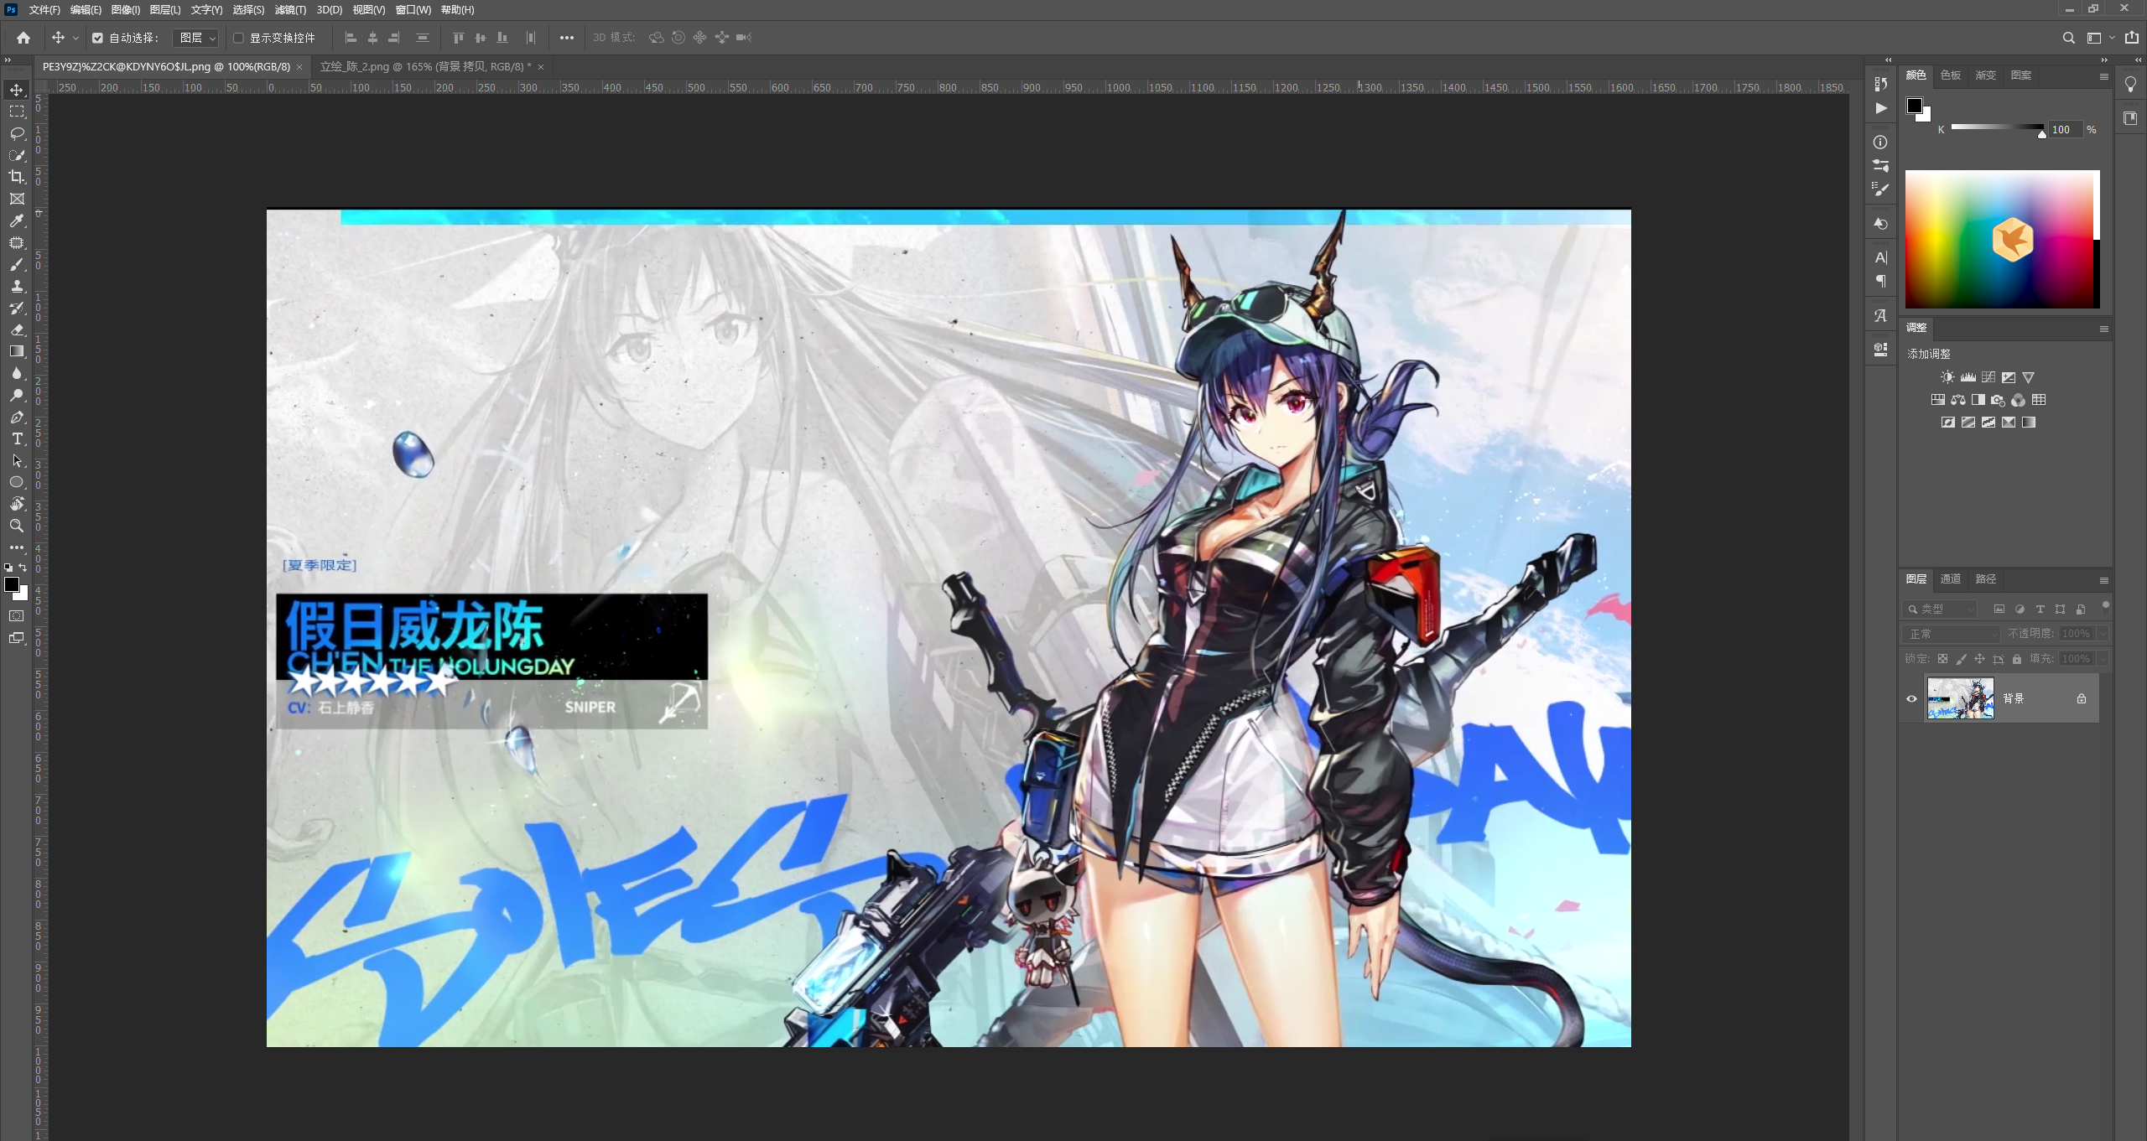Open the 图层 auto-select dropdown
This screenshot has height=1141, width=2147.
coord(197,38)
